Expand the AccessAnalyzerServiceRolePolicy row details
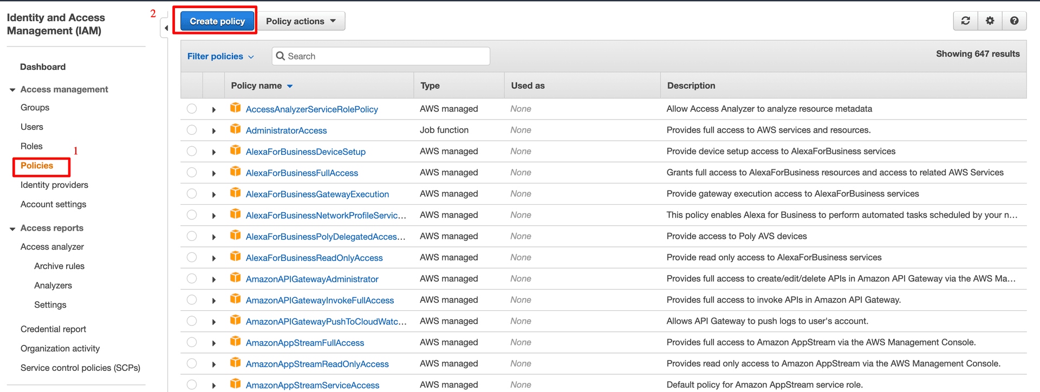The image size is (1040, 392). 214,110
